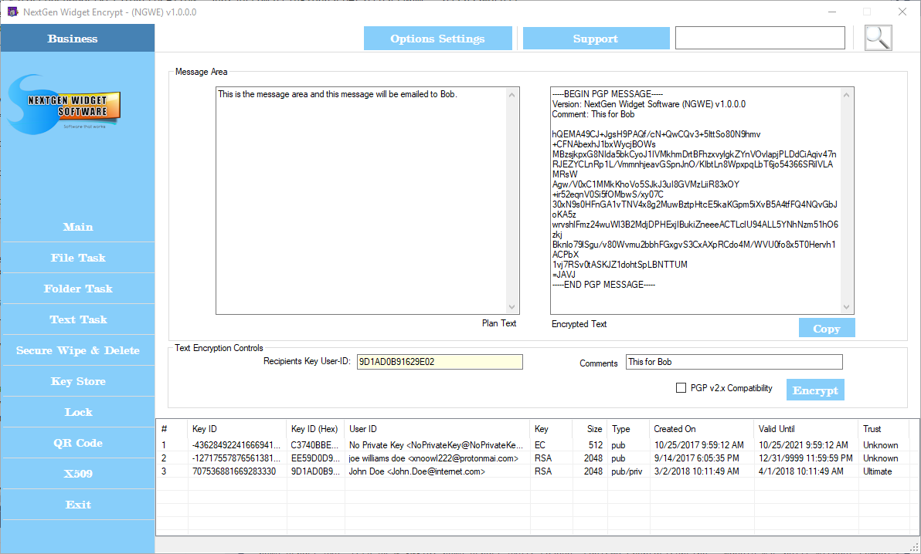Click valid-until date 12/31/9999 11:59:59 PM
This screenshot has height=554, width=921.
point(805,458)
